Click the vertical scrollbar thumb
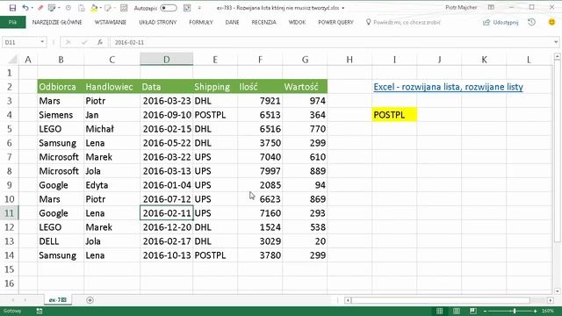 click(x=557, y=150)
